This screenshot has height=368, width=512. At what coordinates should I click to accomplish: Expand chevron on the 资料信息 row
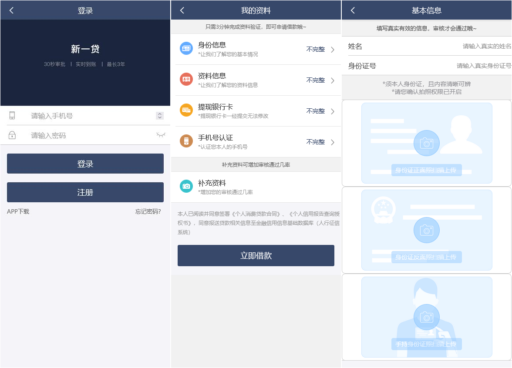(x=333, y=80)
